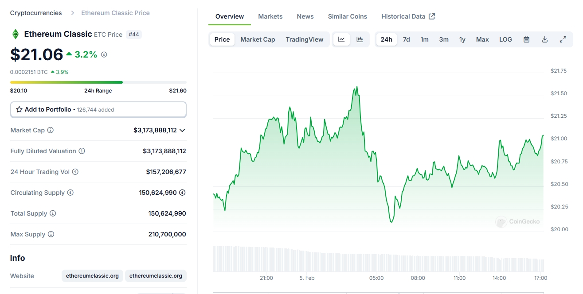Image resolution: width=583 pixels, height=294 pixels.
Task: Set chart range to 1y
Action: (x=462, y=39)
